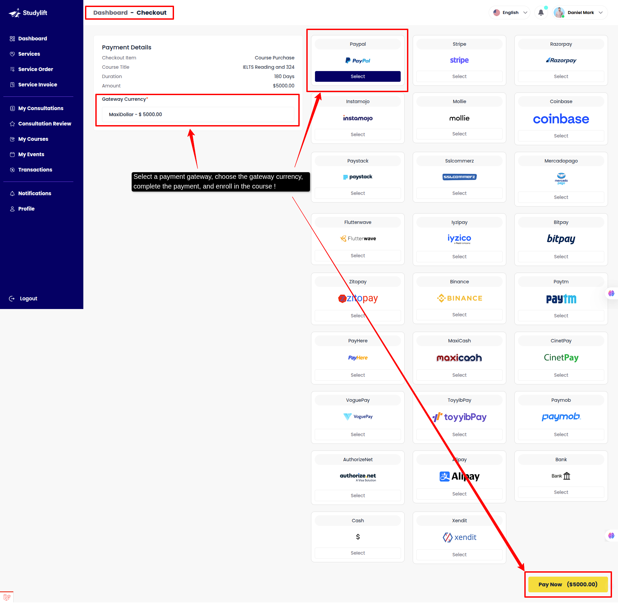Click the Paytm logo

click(561, 299)
